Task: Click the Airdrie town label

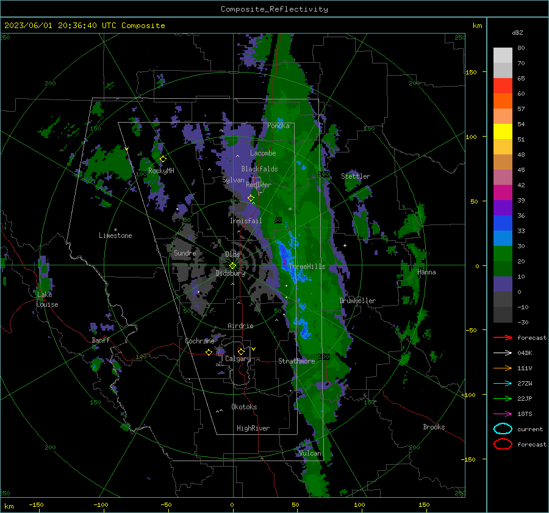Action: (240, 326)
